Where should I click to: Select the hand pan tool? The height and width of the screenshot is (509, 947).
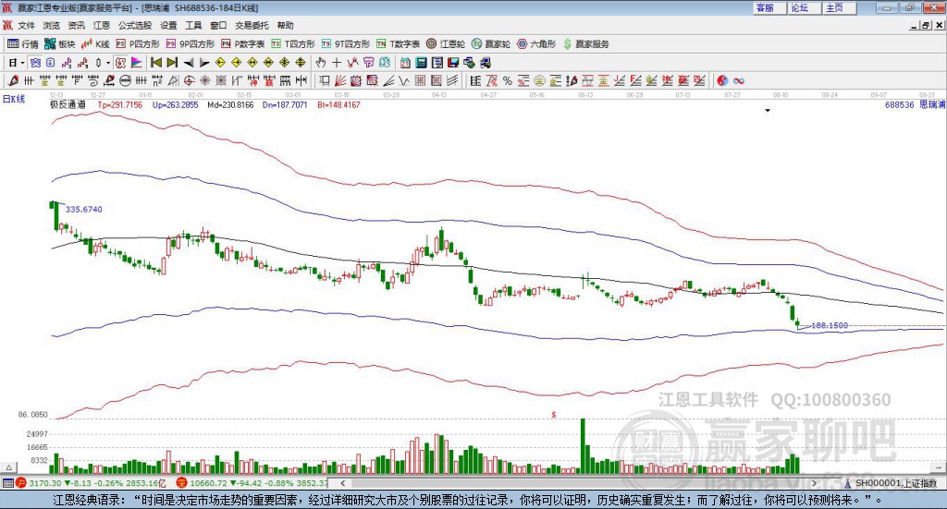click(321, 63)
